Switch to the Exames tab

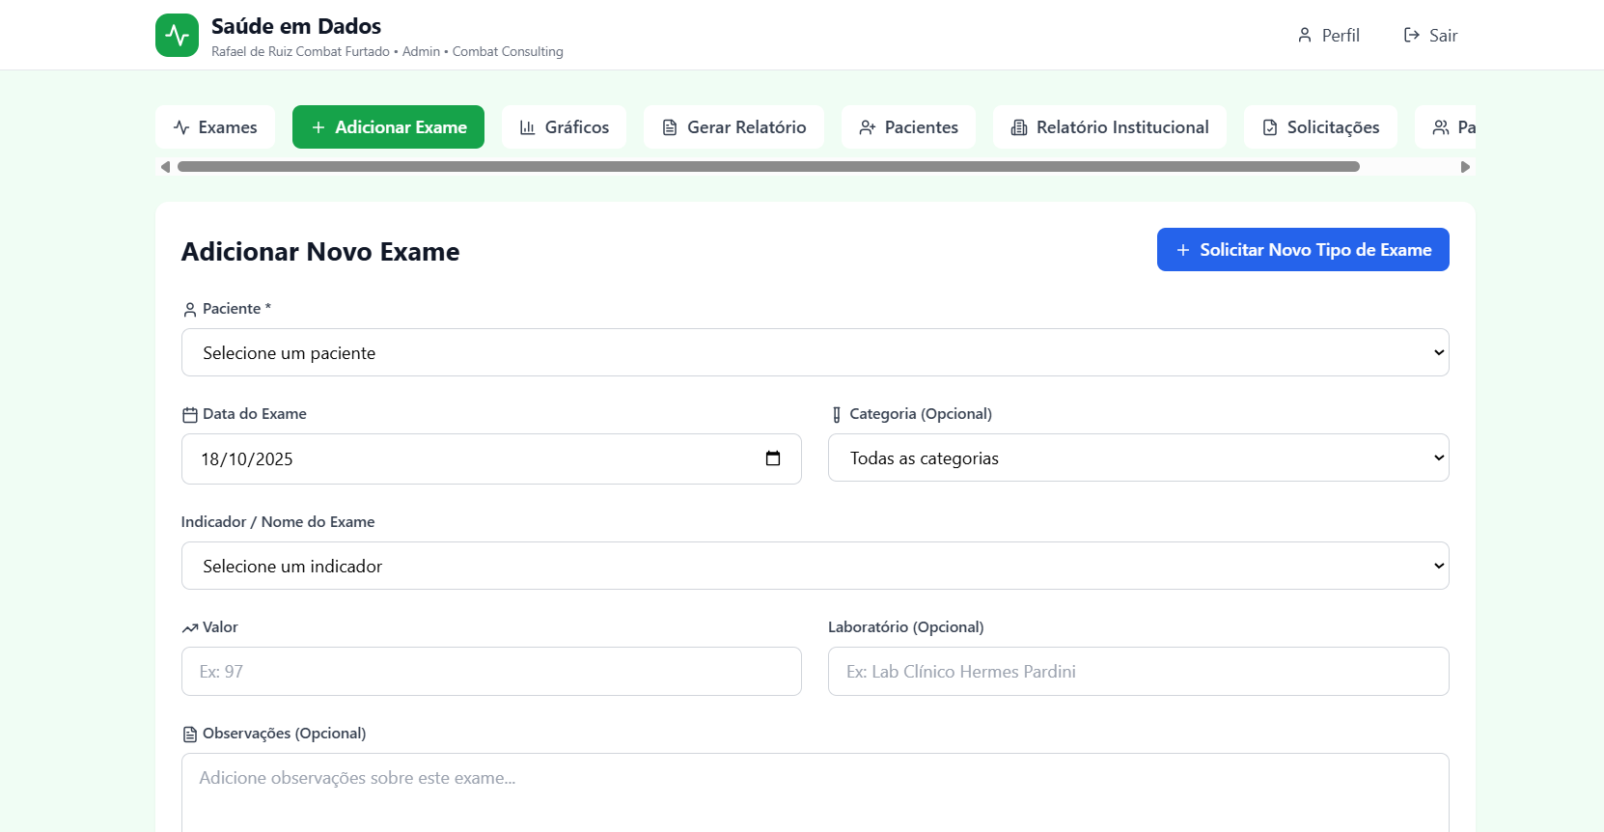(215, 127)
